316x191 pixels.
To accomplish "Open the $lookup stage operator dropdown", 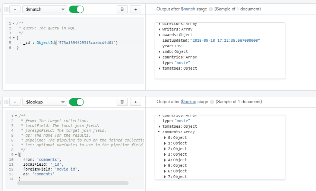I will [44, 102].
